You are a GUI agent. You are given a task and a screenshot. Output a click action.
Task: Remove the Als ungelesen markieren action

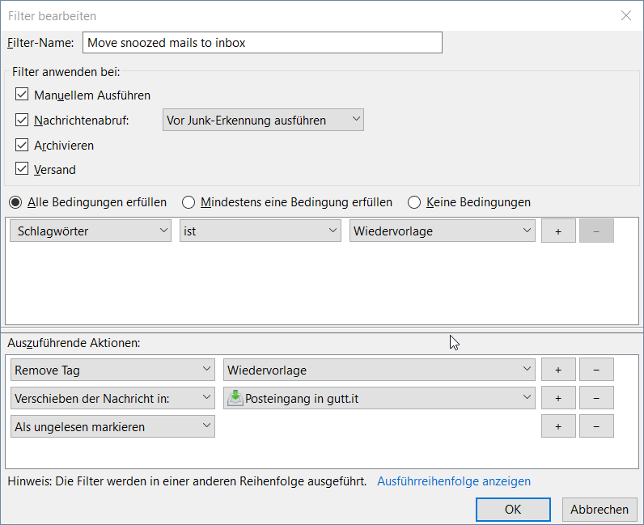pos(596,426)
